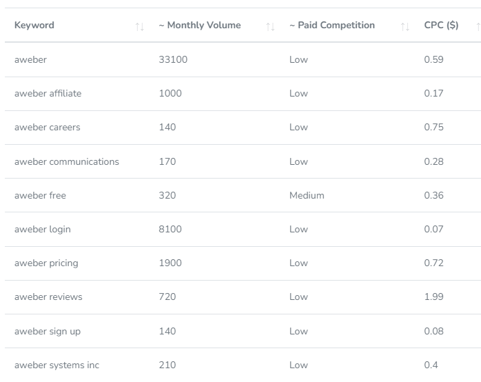Click the ~ Paid Competition header
This screenshot has height=382, width=481.
(x=332, y=25)
